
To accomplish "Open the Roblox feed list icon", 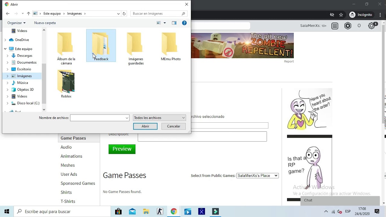I will (x=335, y=26).
